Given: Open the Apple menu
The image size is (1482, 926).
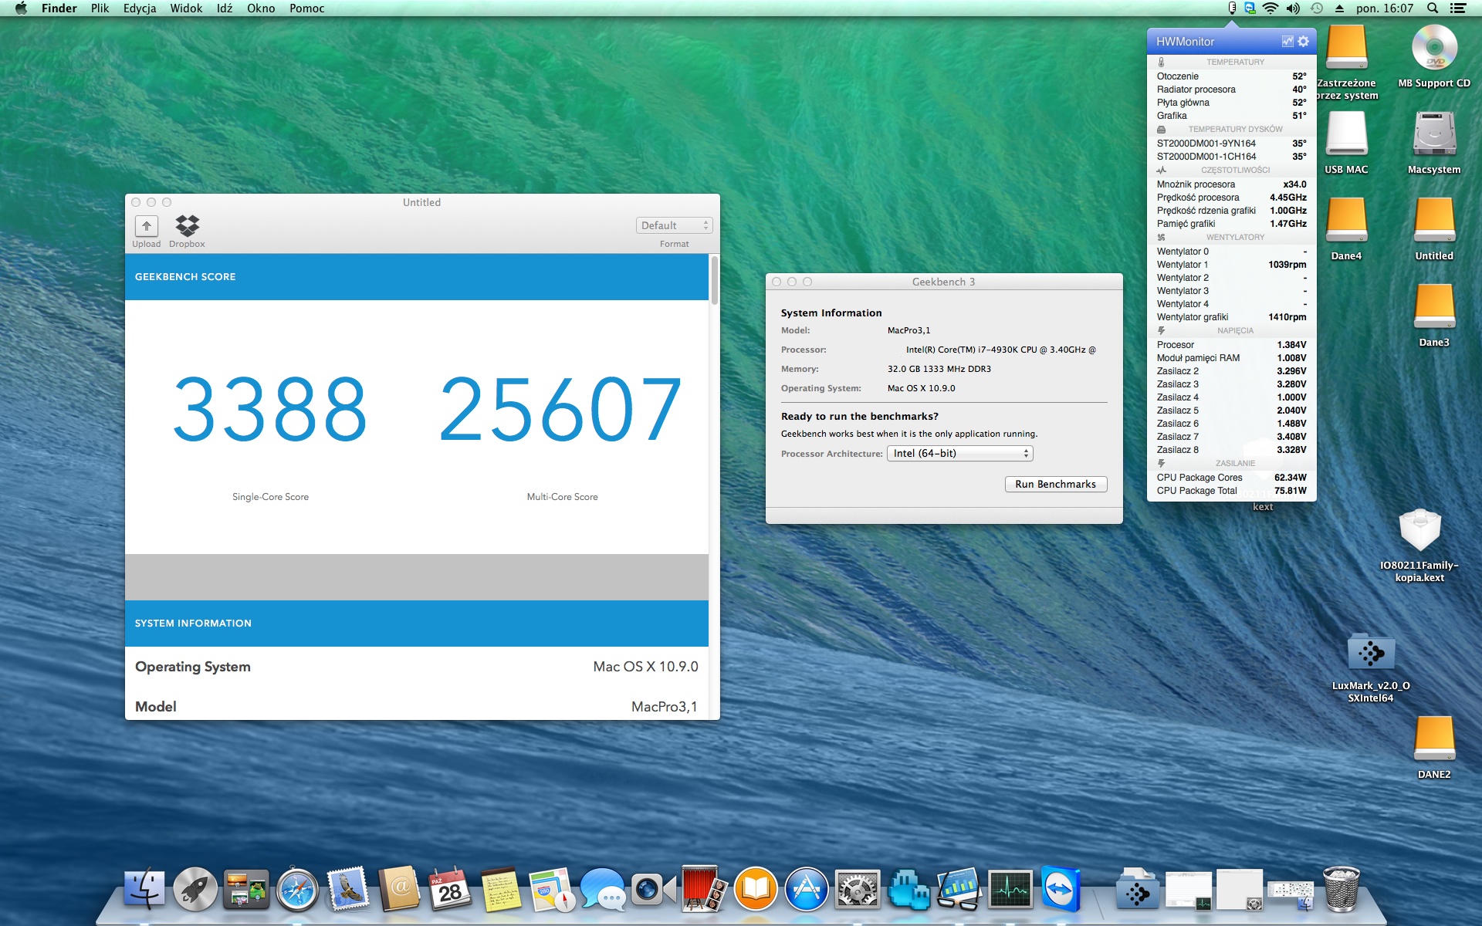Looking at the screenshot, I should coord(21,8).
